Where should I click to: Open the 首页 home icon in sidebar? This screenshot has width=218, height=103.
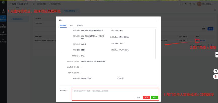3,11
